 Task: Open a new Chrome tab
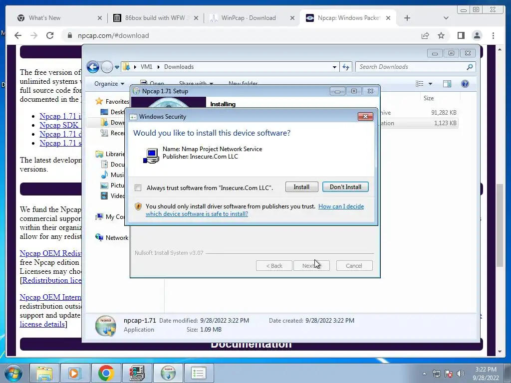tap(407, 18)
